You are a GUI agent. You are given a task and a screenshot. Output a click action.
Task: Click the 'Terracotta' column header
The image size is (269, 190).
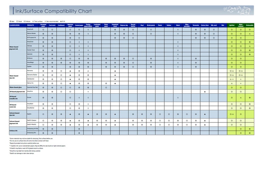coord(196,25)
